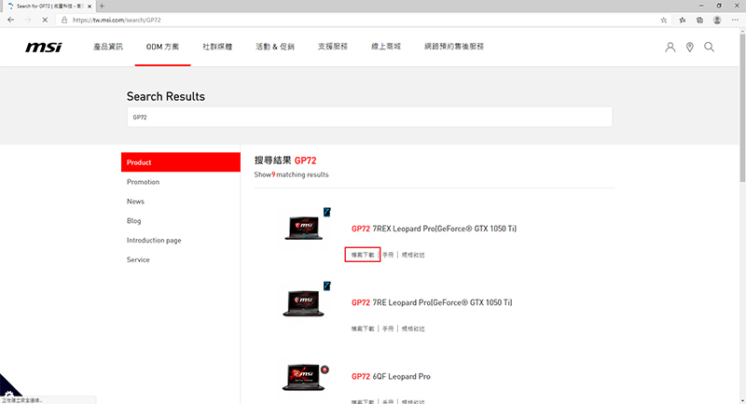Screen dimensions: 746x404
Task: Click the search field containing GP72
Action: 369,118
